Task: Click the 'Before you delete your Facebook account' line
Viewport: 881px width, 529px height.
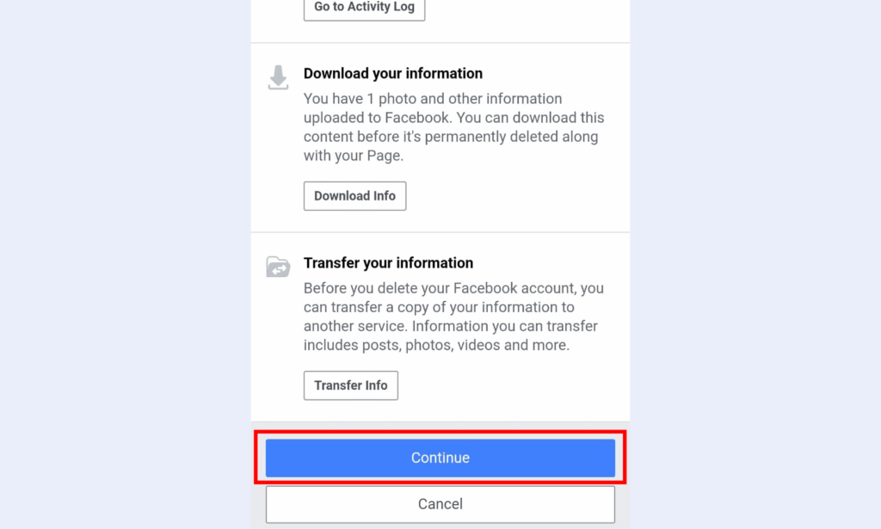Action: (x=453, y=288)
